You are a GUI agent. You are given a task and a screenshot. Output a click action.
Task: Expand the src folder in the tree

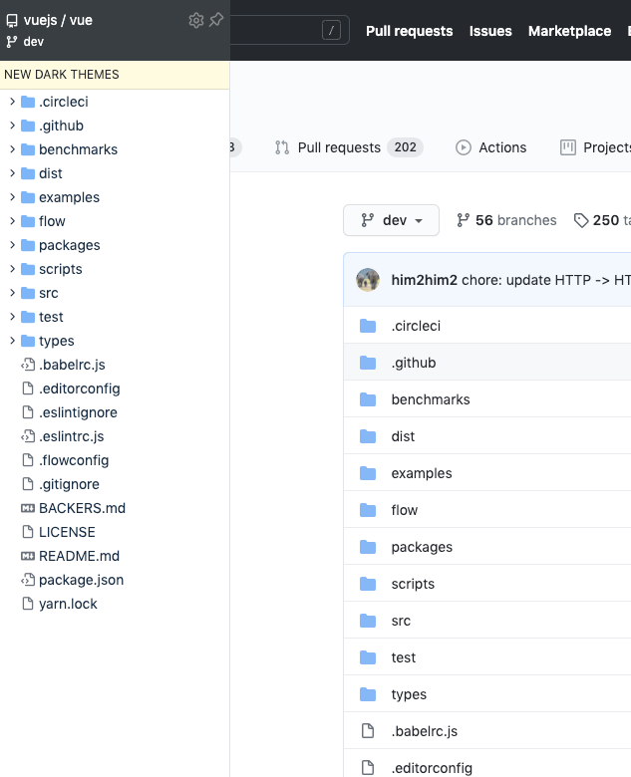coord(12,293)
